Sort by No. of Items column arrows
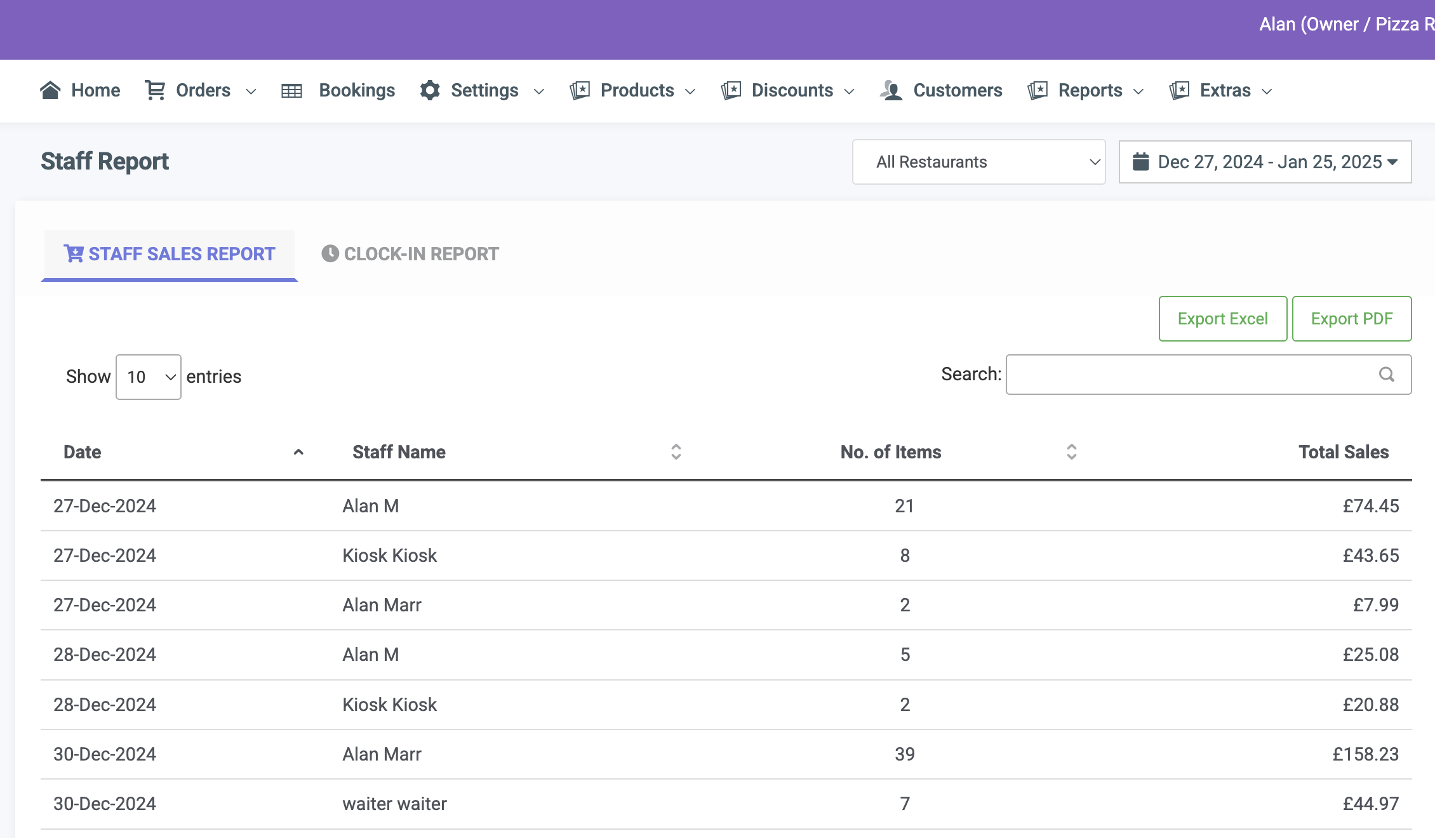1435x838 pixels. 1072,452
